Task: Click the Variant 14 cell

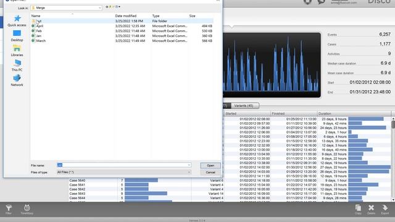Action: click(215, 194)
